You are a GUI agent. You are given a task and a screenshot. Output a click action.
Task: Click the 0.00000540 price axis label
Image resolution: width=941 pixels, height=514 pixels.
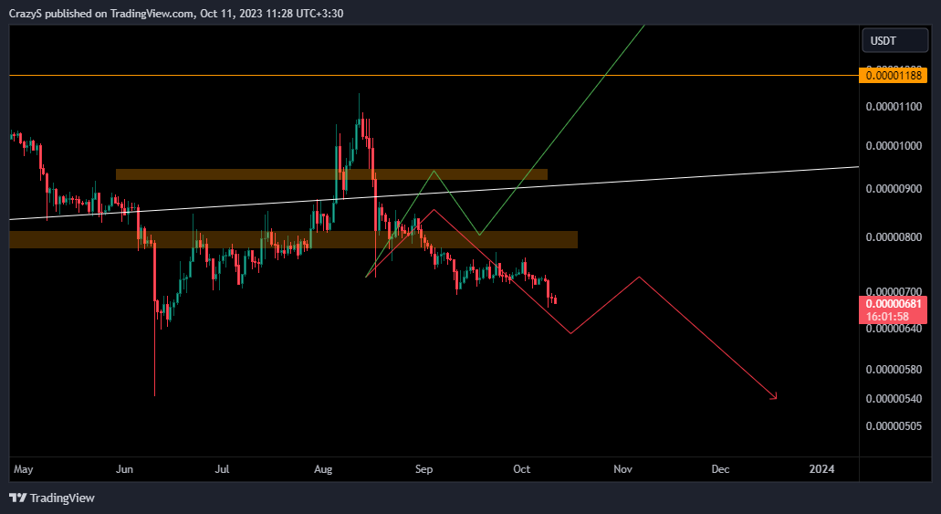pos(893,399)
